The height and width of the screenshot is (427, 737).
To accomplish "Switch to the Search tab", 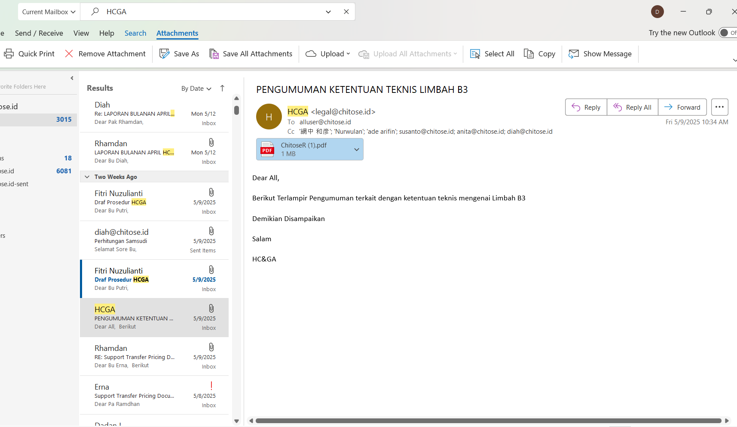I will [135, 33].
